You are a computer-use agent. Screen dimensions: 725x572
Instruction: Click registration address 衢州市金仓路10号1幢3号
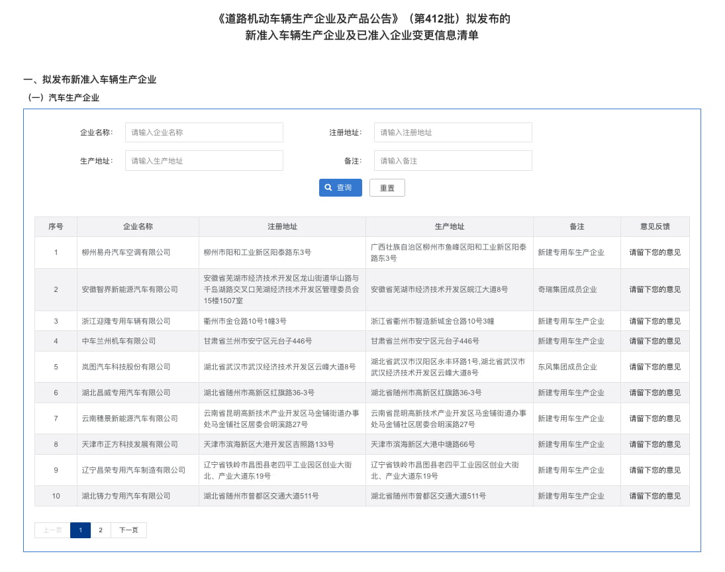coord(244,321)
